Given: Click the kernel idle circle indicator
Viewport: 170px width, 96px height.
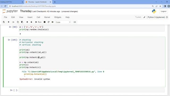Looking at the screenshot, I should (x=167, y=17).
